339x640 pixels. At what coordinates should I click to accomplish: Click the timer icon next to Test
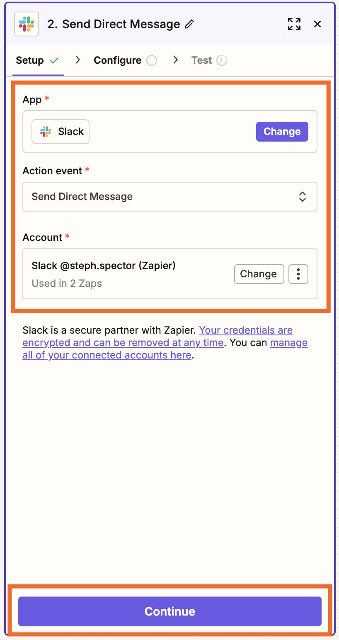tap(222, 60)
